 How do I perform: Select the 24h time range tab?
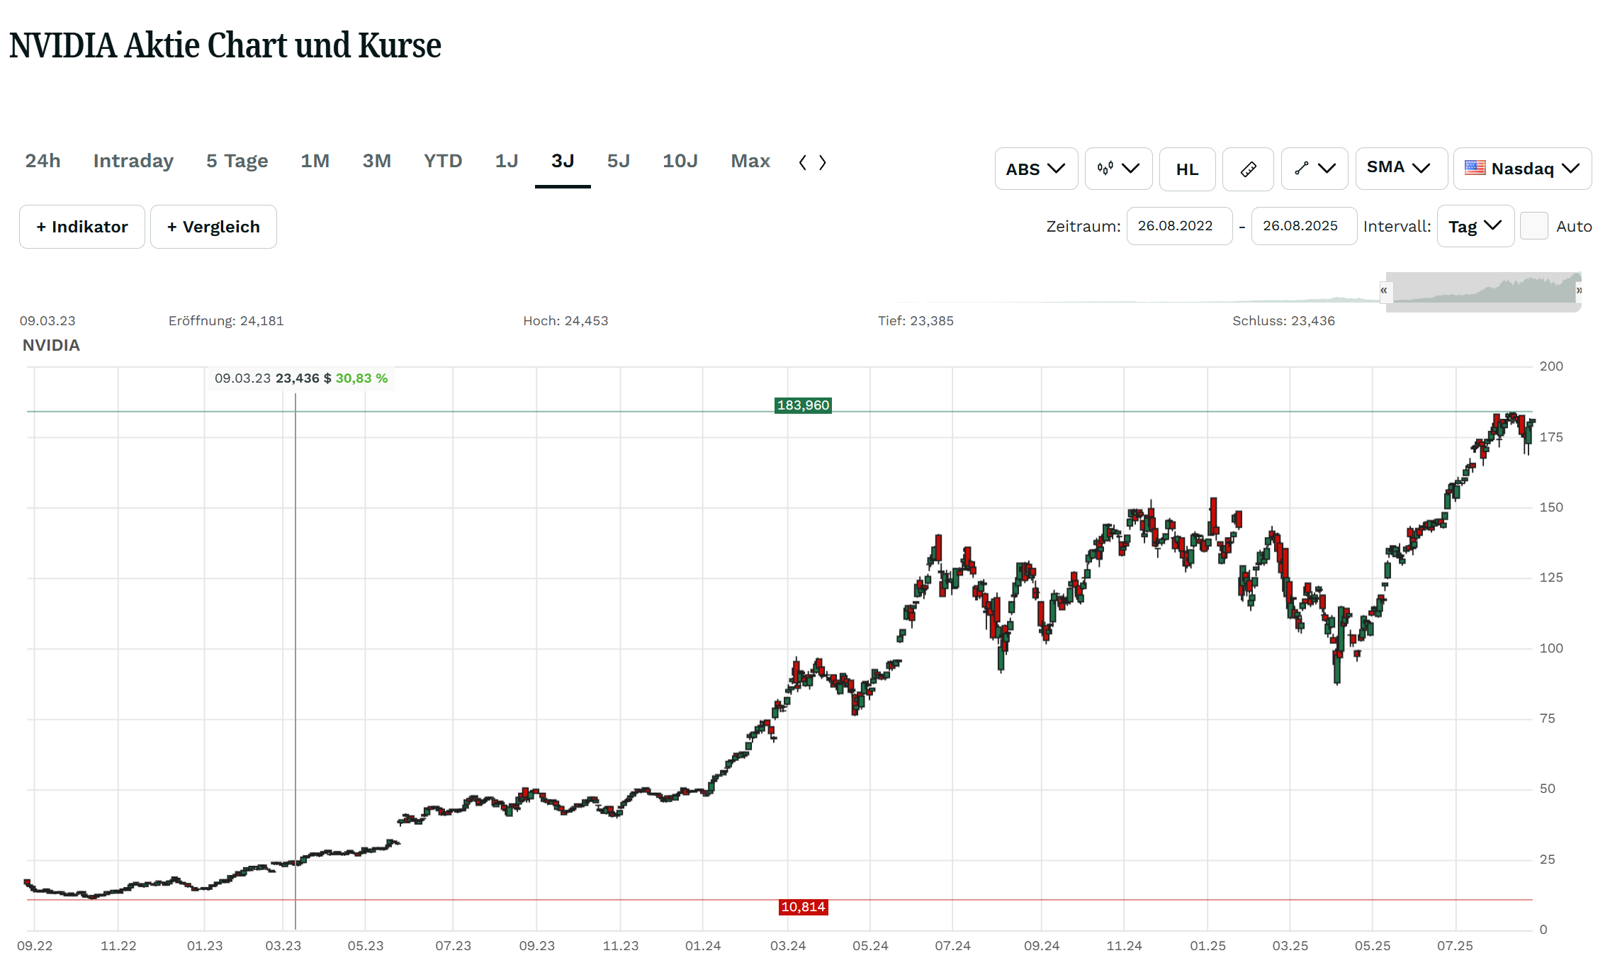pyautogui.click(x=43, y=162)
